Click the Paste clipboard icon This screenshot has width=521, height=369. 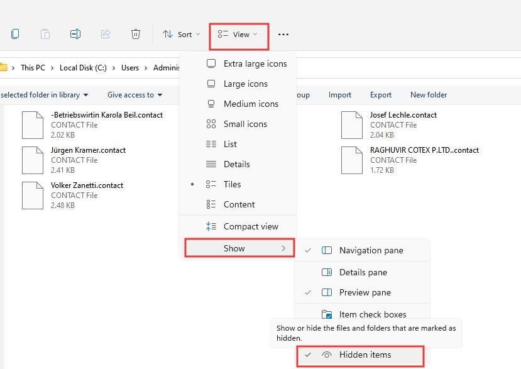45,34
